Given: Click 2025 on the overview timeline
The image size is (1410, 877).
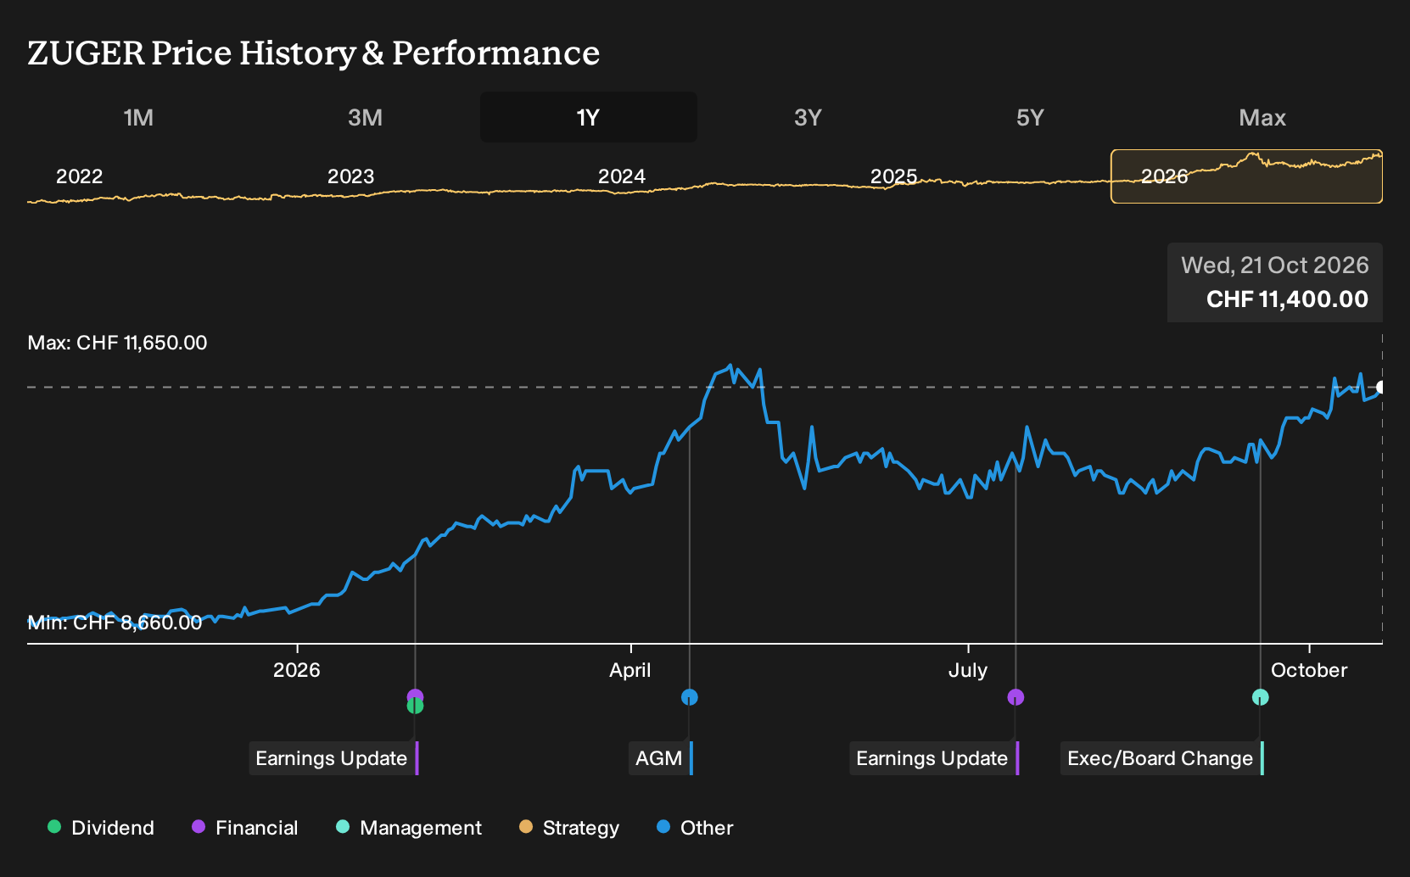Looking at the screenshot, I should pos(894,176).
